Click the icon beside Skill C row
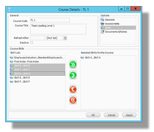 [x=12, y=70]
